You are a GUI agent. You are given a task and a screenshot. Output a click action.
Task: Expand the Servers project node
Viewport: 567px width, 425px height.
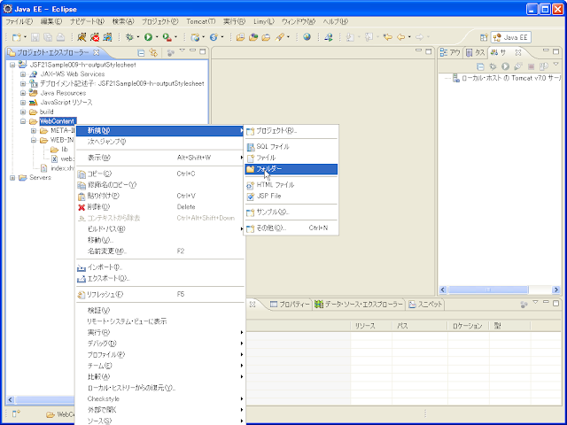[12, 178]
